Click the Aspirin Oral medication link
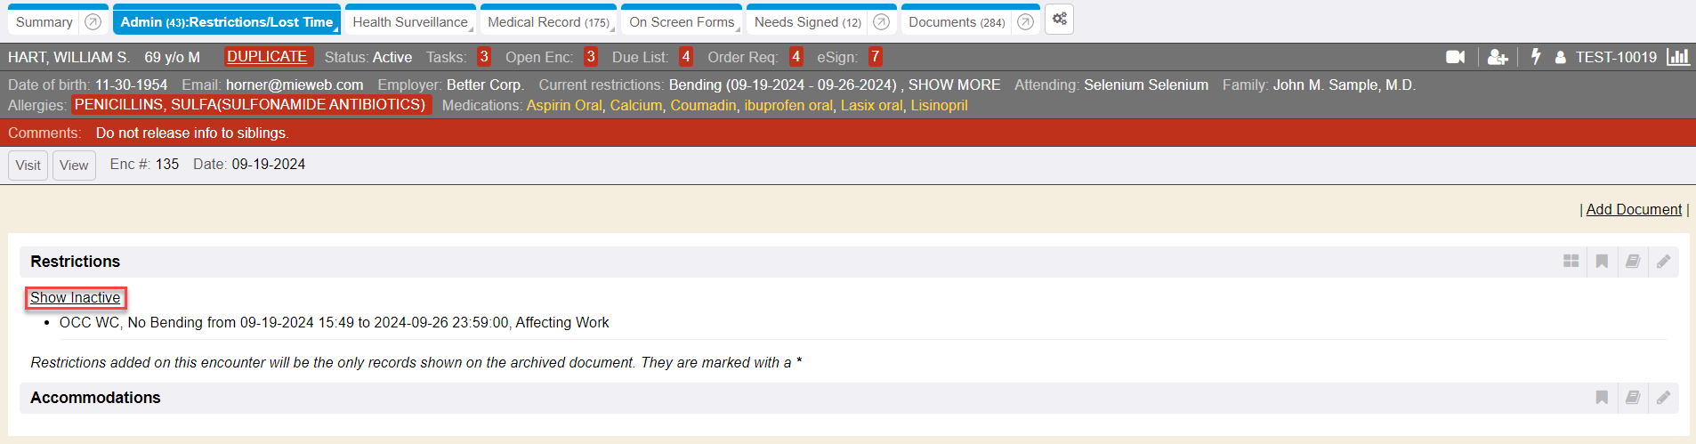Viewport: 1696px width, 444px height. pos(564,105)
